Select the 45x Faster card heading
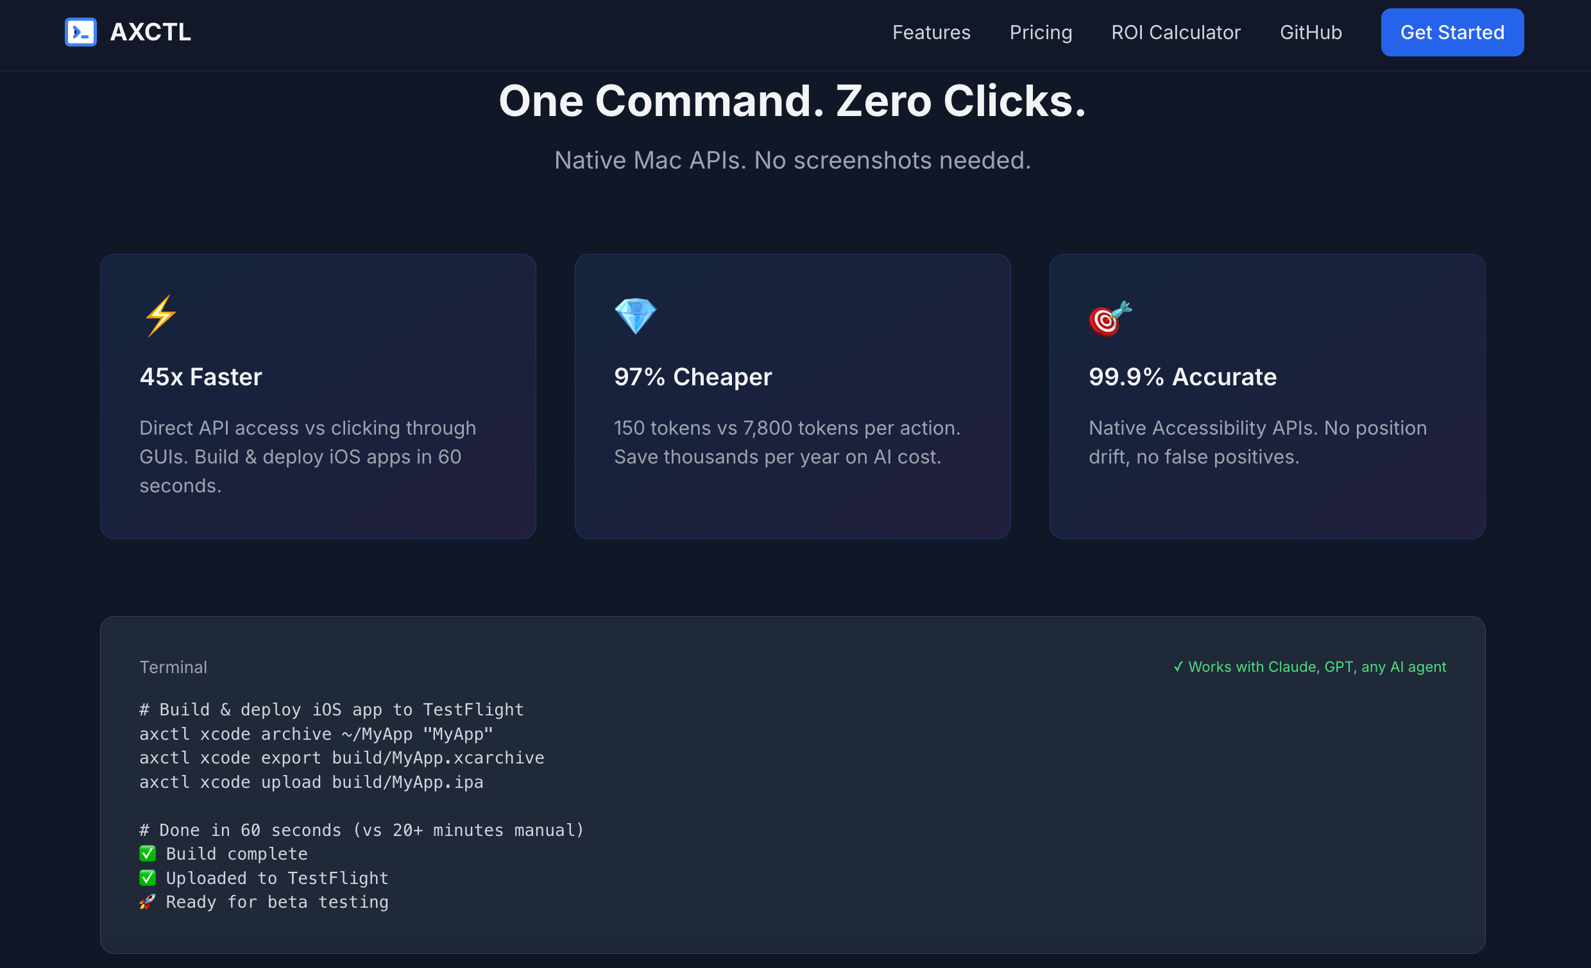This screenshot has width=1591, height=968. [201, 377]
